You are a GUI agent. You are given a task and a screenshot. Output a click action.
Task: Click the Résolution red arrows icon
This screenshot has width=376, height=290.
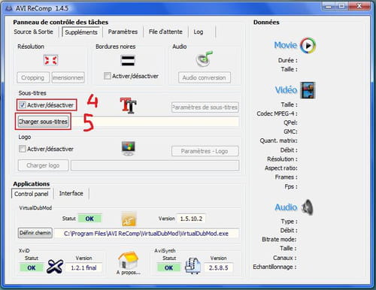tap(50, 60)
